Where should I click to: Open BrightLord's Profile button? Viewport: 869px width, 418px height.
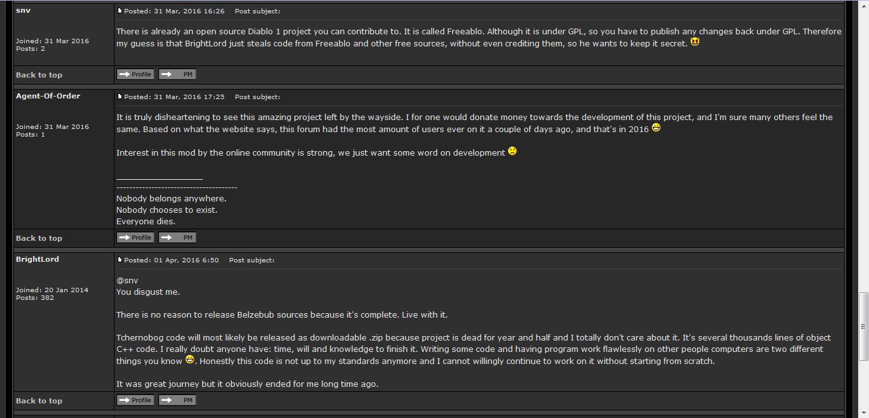point(136,400)
